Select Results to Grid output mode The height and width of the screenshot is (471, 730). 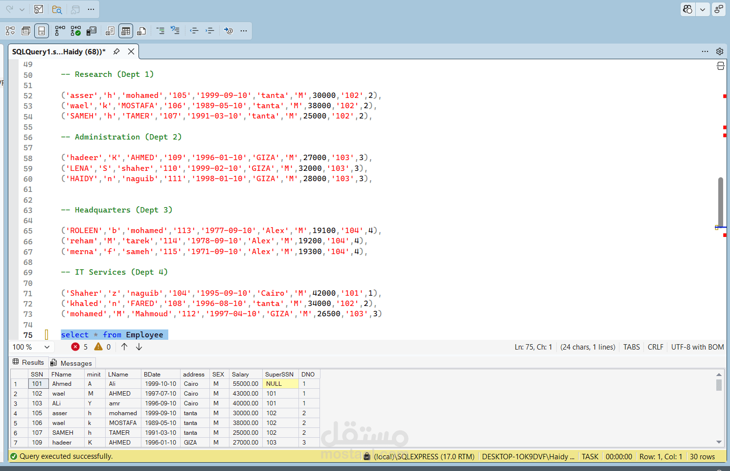click(126, 31)
